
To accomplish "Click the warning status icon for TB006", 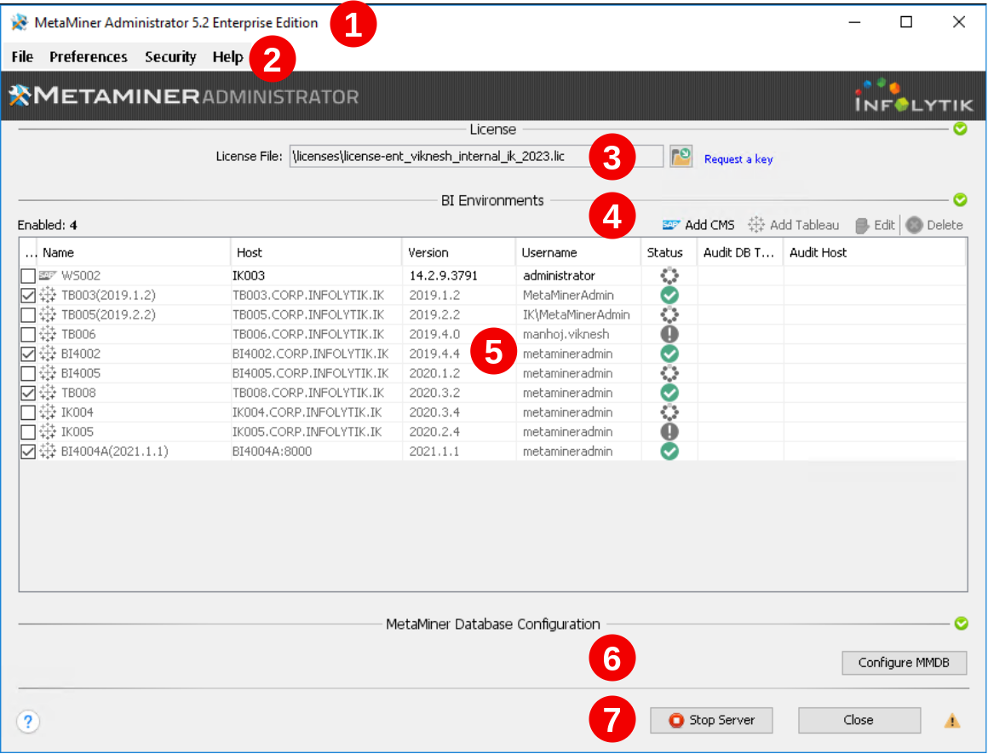I will (x=669, y=334).
